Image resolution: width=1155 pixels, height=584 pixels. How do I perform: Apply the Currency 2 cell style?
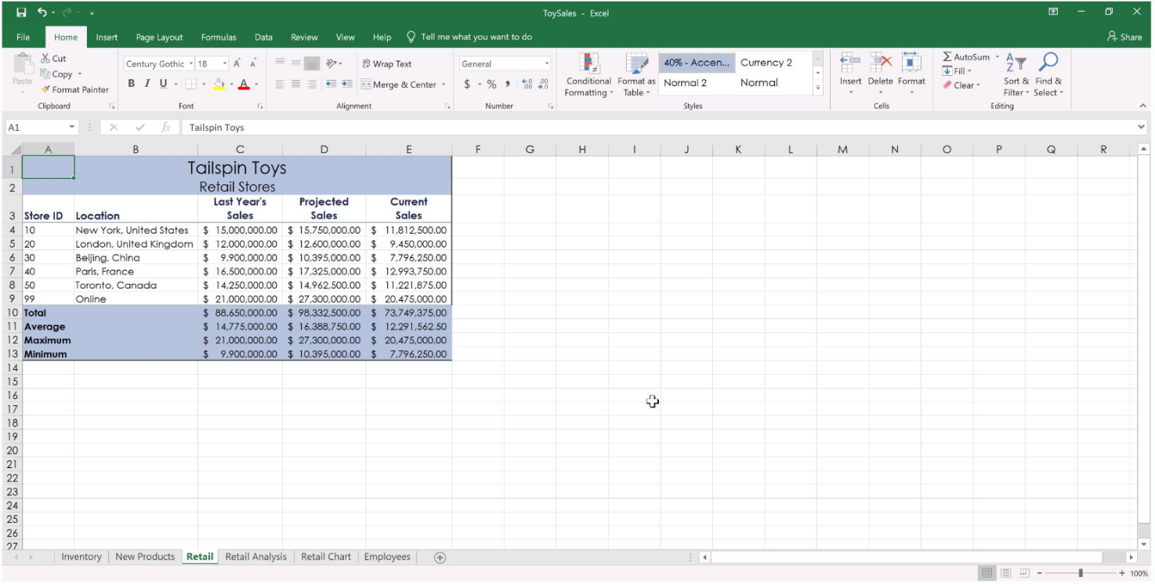[x=766, y=63]
